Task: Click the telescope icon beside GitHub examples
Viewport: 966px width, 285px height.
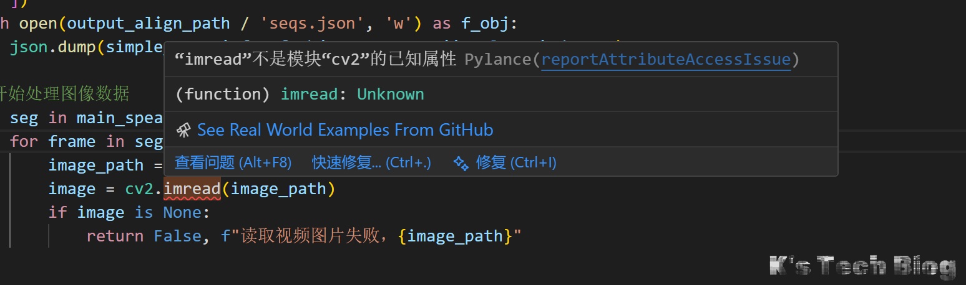Action: (183, 130)
